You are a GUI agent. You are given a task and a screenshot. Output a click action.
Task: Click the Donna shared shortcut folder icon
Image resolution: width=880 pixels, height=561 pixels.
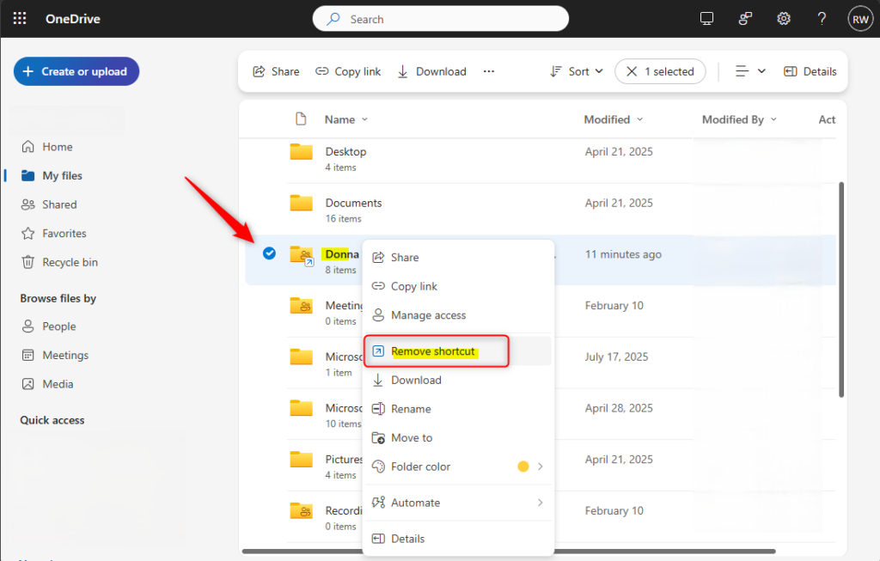(302, 255)
